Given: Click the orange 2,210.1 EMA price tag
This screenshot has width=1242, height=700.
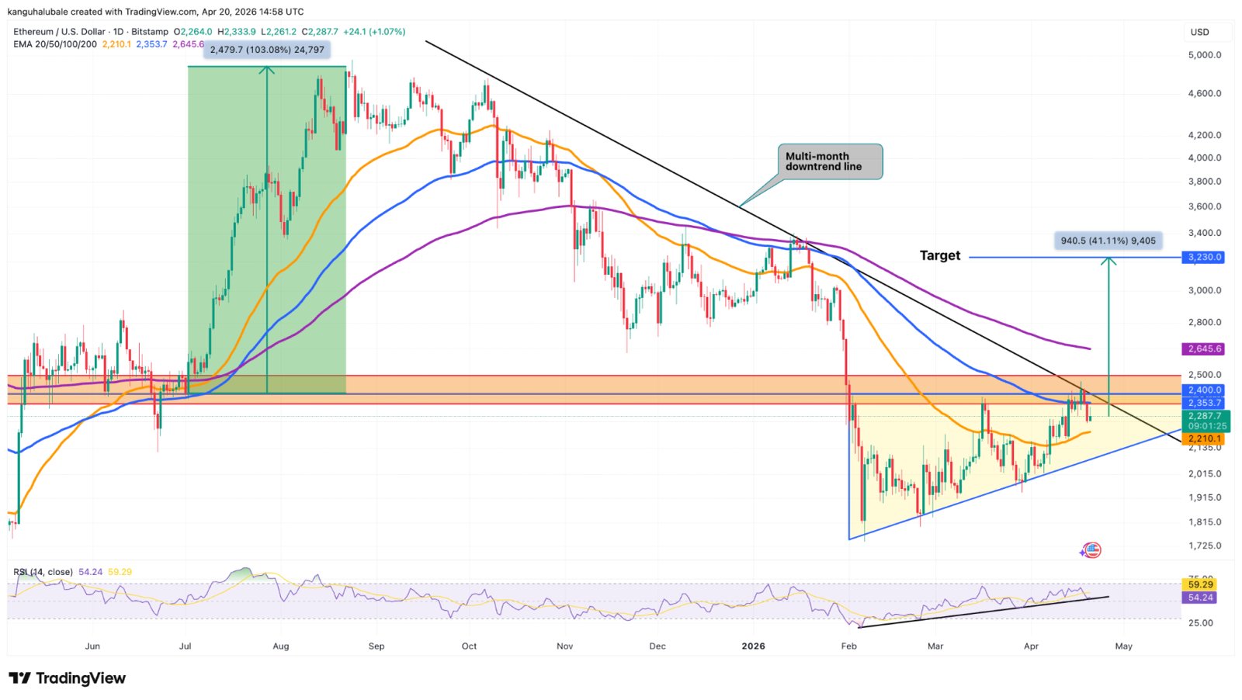Looking at the screenshot, I should [1202, 439].
